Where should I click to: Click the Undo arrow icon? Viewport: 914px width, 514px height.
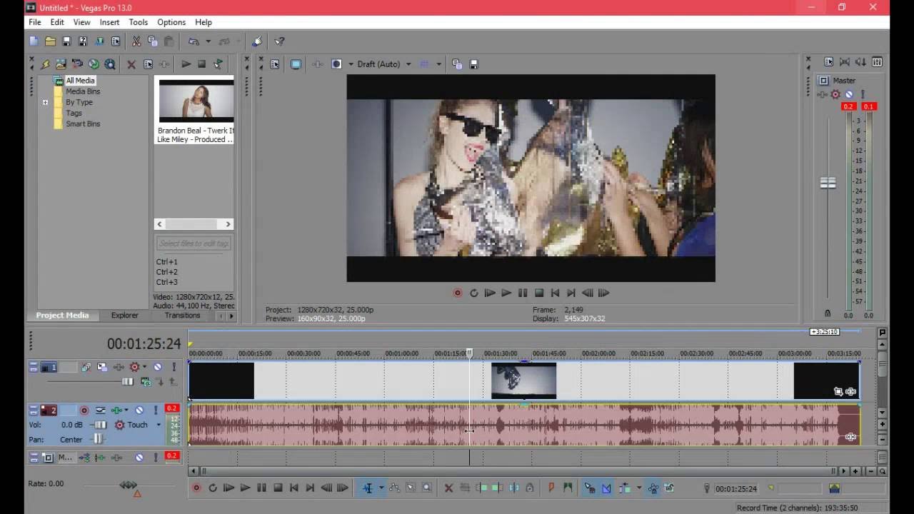pos(194,41)
